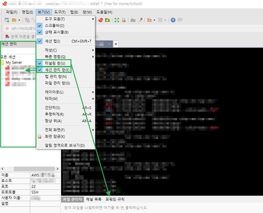
Task: Toggle 항상 위(A) always-on-top option
Action: [66, 121]
